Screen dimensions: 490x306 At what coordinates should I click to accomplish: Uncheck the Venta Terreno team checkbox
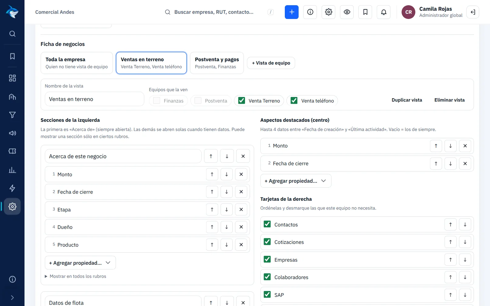point(242,100)
